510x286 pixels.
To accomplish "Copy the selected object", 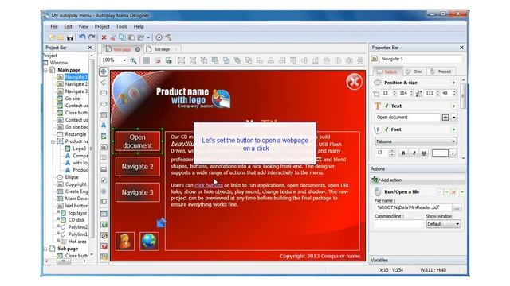I will (x=122, y=37).
